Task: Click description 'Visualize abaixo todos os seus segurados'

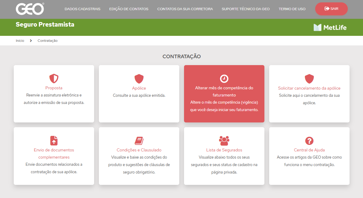Action: click(224, 165)
